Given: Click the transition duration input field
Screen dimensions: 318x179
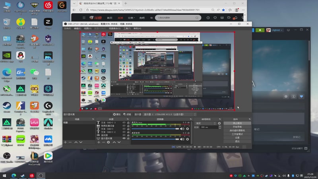Looking at the screenshot, I should [209, 127].
